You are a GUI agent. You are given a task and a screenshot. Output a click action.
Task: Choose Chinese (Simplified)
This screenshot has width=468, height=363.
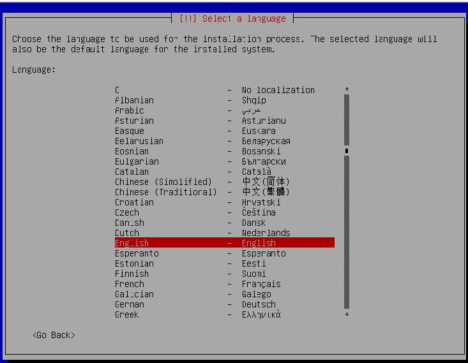click(x=225, y=182)
